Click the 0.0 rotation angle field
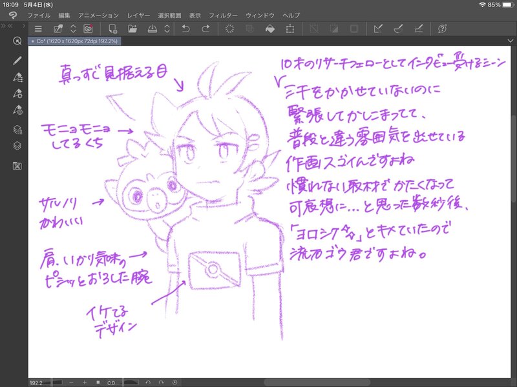This screenshot has height=387, width=517. [x=111, y=382]
